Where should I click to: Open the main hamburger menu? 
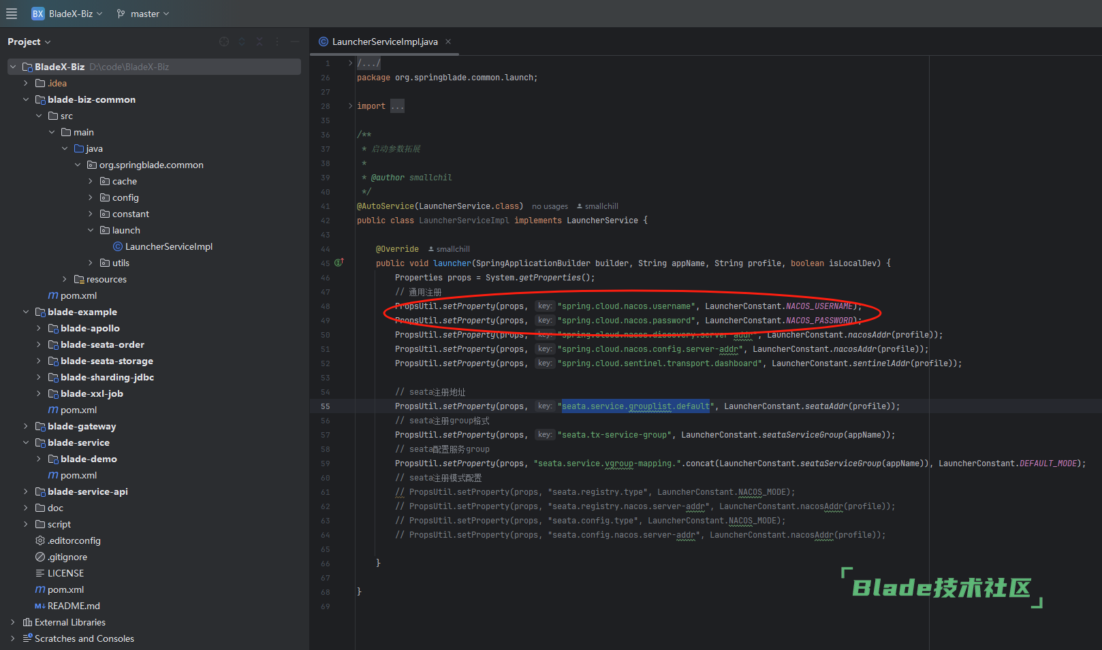pyautogui.click(x=12, y=14)
